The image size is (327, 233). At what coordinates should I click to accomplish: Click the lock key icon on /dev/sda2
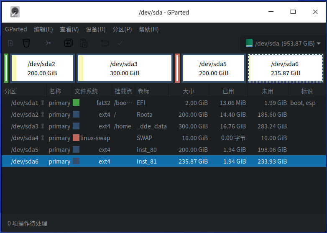click(x=43, y=114)
